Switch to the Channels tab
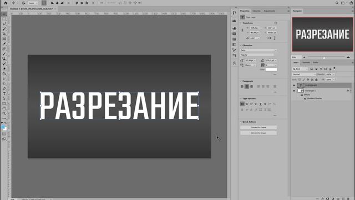 (306, 63)
